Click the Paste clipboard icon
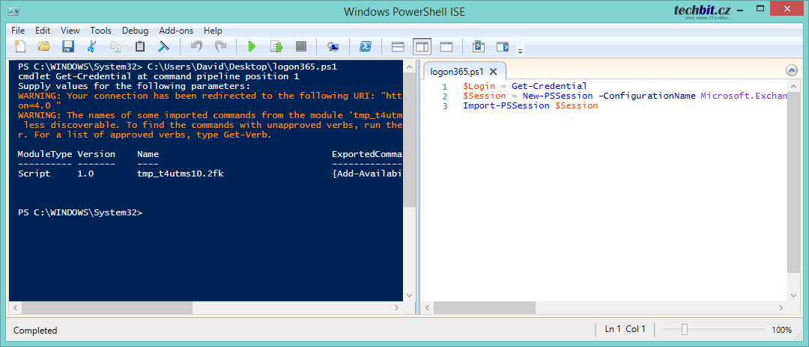The height and width of the screenshot is (347, 809). (140, 46)
